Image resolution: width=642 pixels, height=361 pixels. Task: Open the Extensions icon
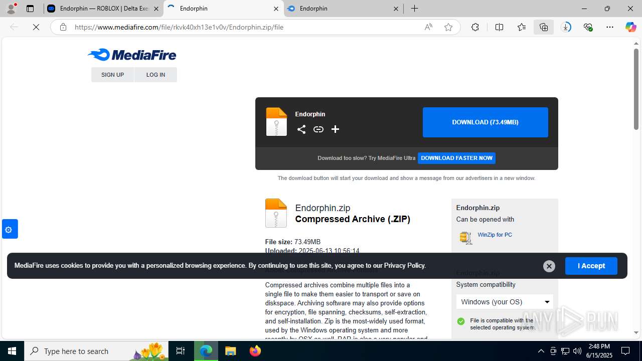click(x=475, y=27)
